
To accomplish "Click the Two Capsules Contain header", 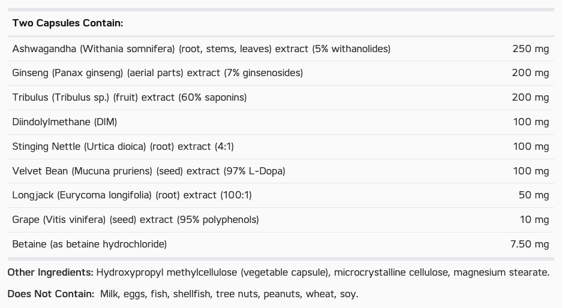I will click(68, 23).
